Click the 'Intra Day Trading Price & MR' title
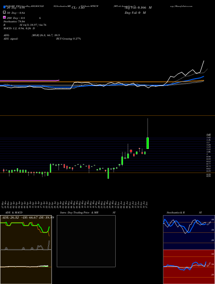This screenshot has width=215, height=284. (79, 213)
